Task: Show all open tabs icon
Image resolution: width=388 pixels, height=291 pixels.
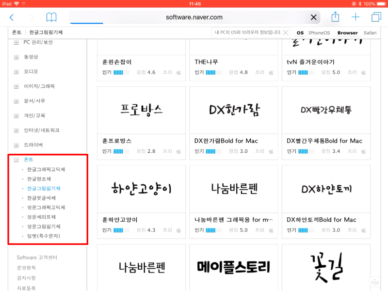Action: 376,17
